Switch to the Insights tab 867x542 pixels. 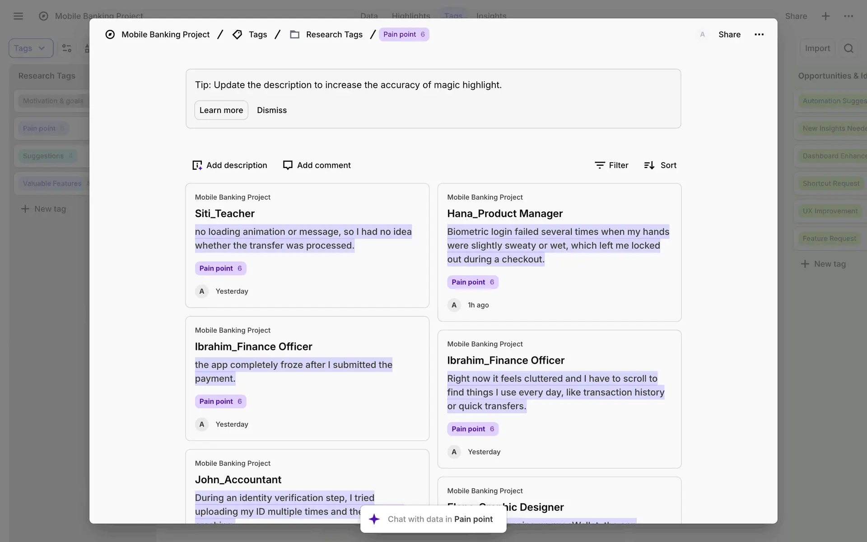pyautogui.click(x=491, y=16)
